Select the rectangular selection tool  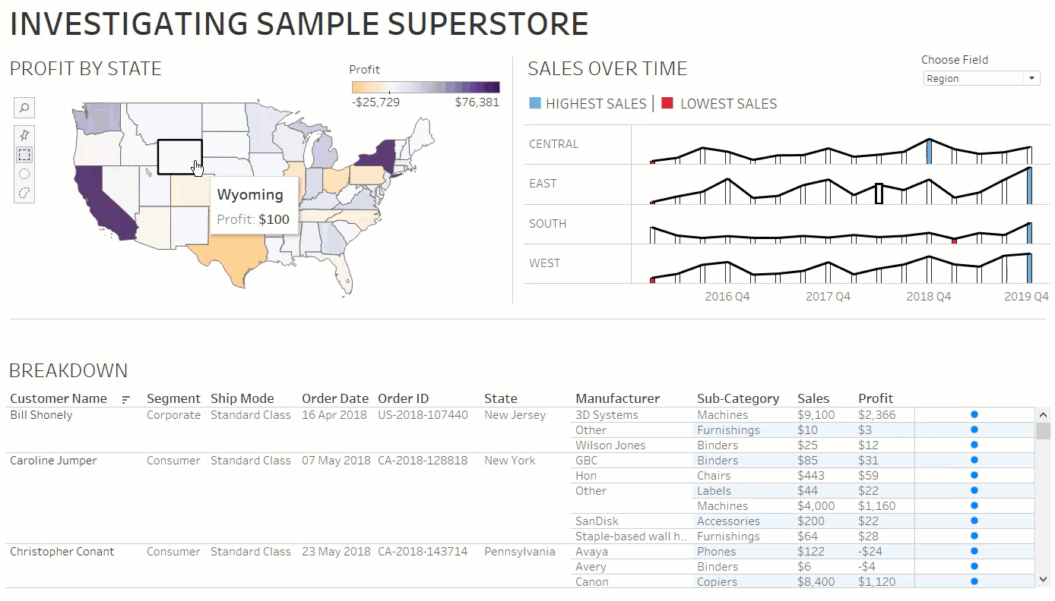coord(24,155)
